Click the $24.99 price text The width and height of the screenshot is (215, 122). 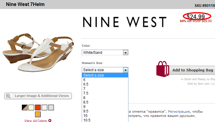[x=196, y=17]
